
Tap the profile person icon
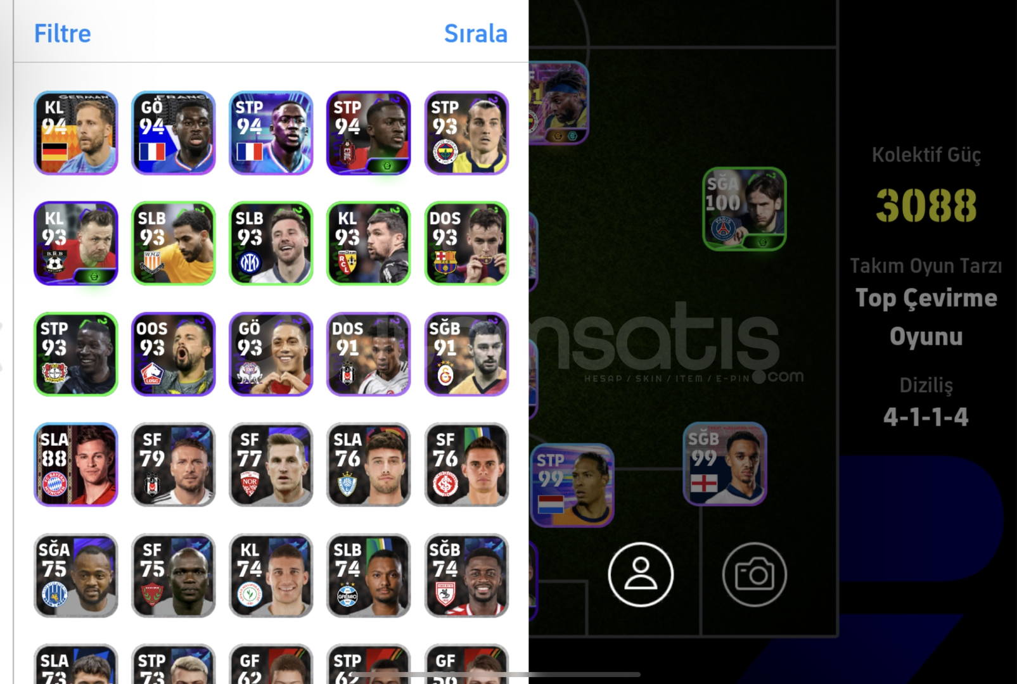click(641, 574)
